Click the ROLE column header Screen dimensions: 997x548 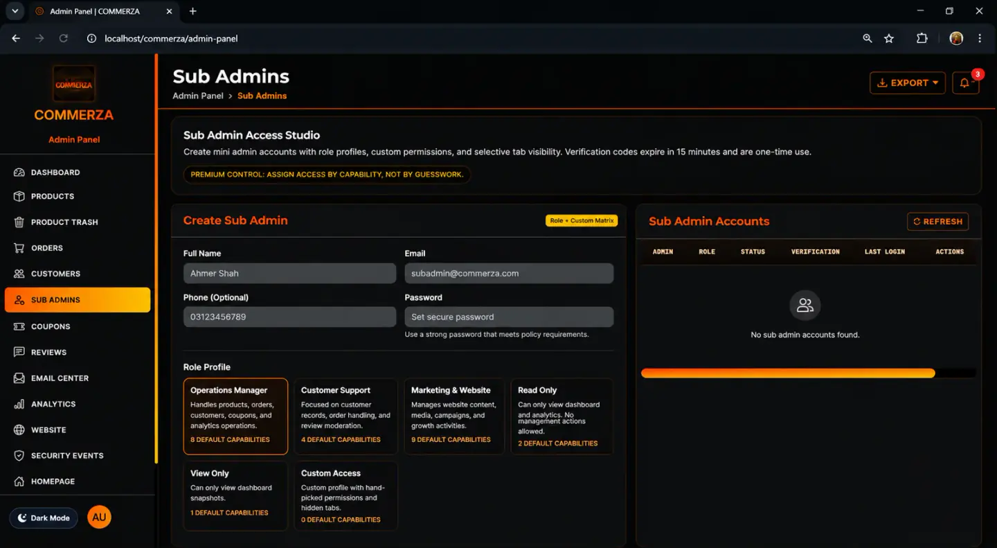[x=707, y=252]
